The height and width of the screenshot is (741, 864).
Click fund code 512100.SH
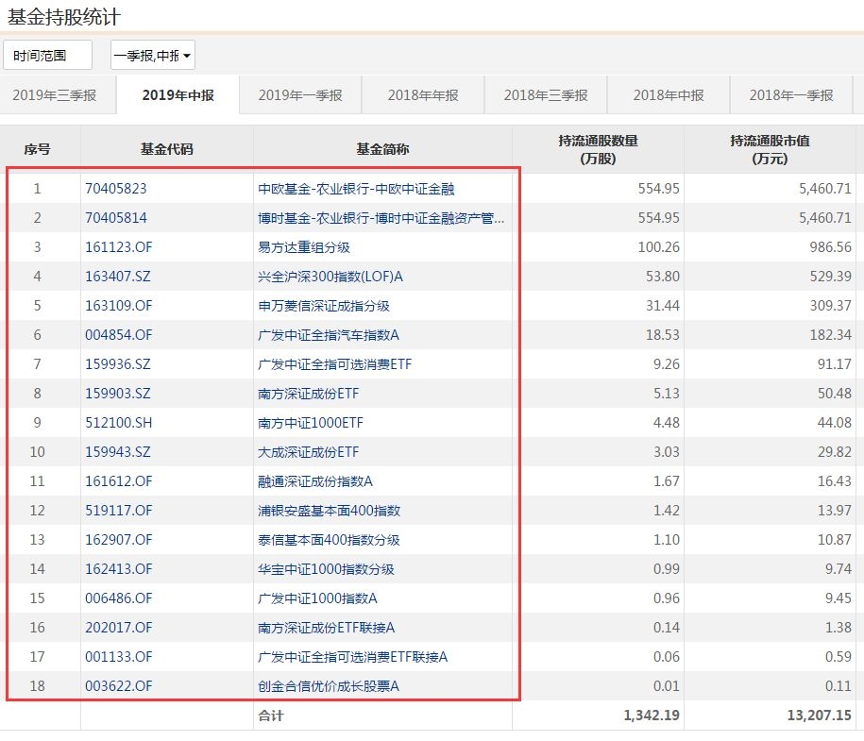118,423
